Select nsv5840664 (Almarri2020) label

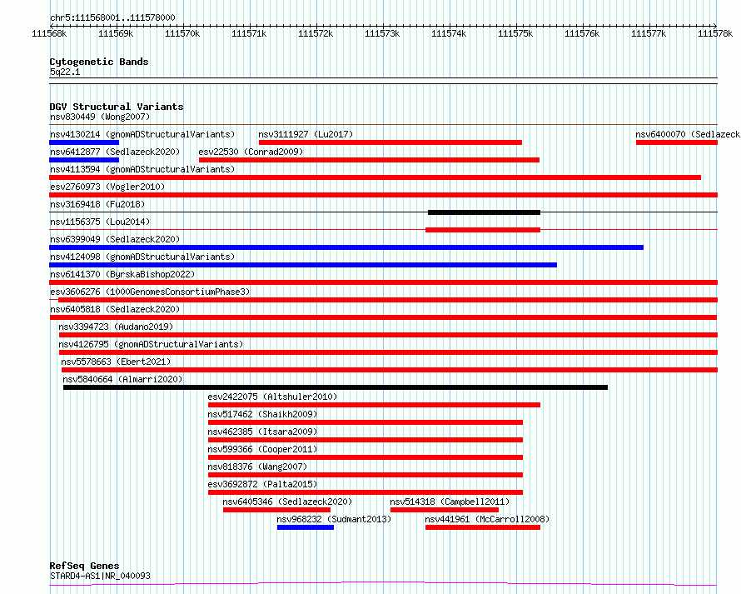tap(122, 379)
